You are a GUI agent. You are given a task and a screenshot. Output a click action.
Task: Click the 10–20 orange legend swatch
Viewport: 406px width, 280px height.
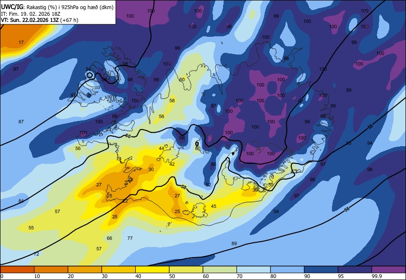pyautogui.click(x=51, y=269)
